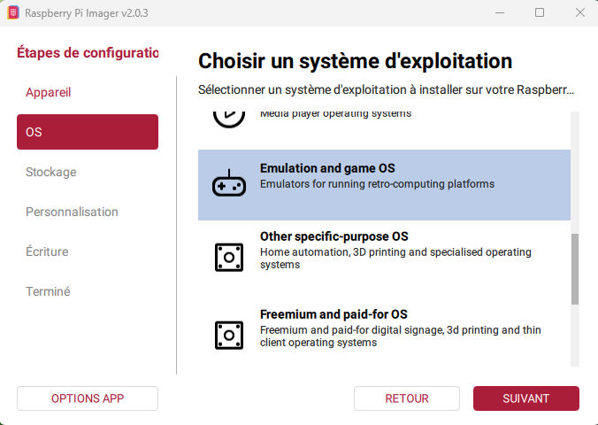Expand the Other specific-purpose OS category
The width and height of the screenshot is (598, 425).
[x=384, y=251]
